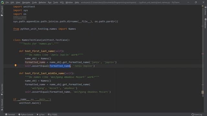
Task: Click the yellow intention light bulb
Action: pos(16,65)
